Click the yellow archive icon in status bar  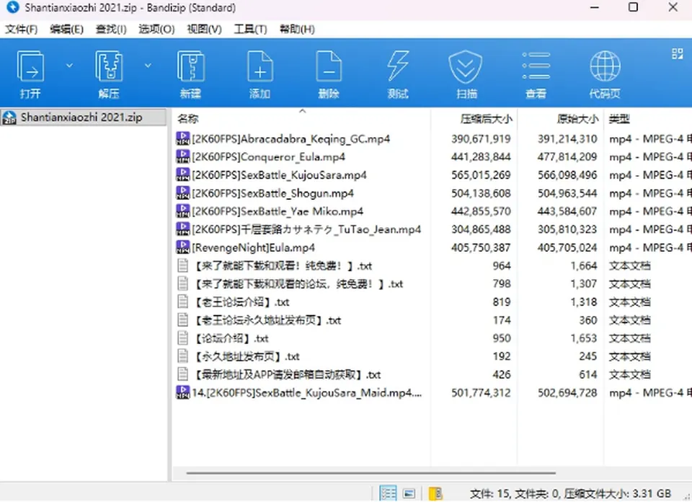(435, 493)
